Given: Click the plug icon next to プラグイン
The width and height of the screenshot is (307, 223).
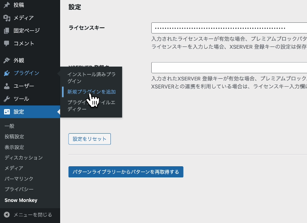Looking at the screenshot, I should click(7, 73).
